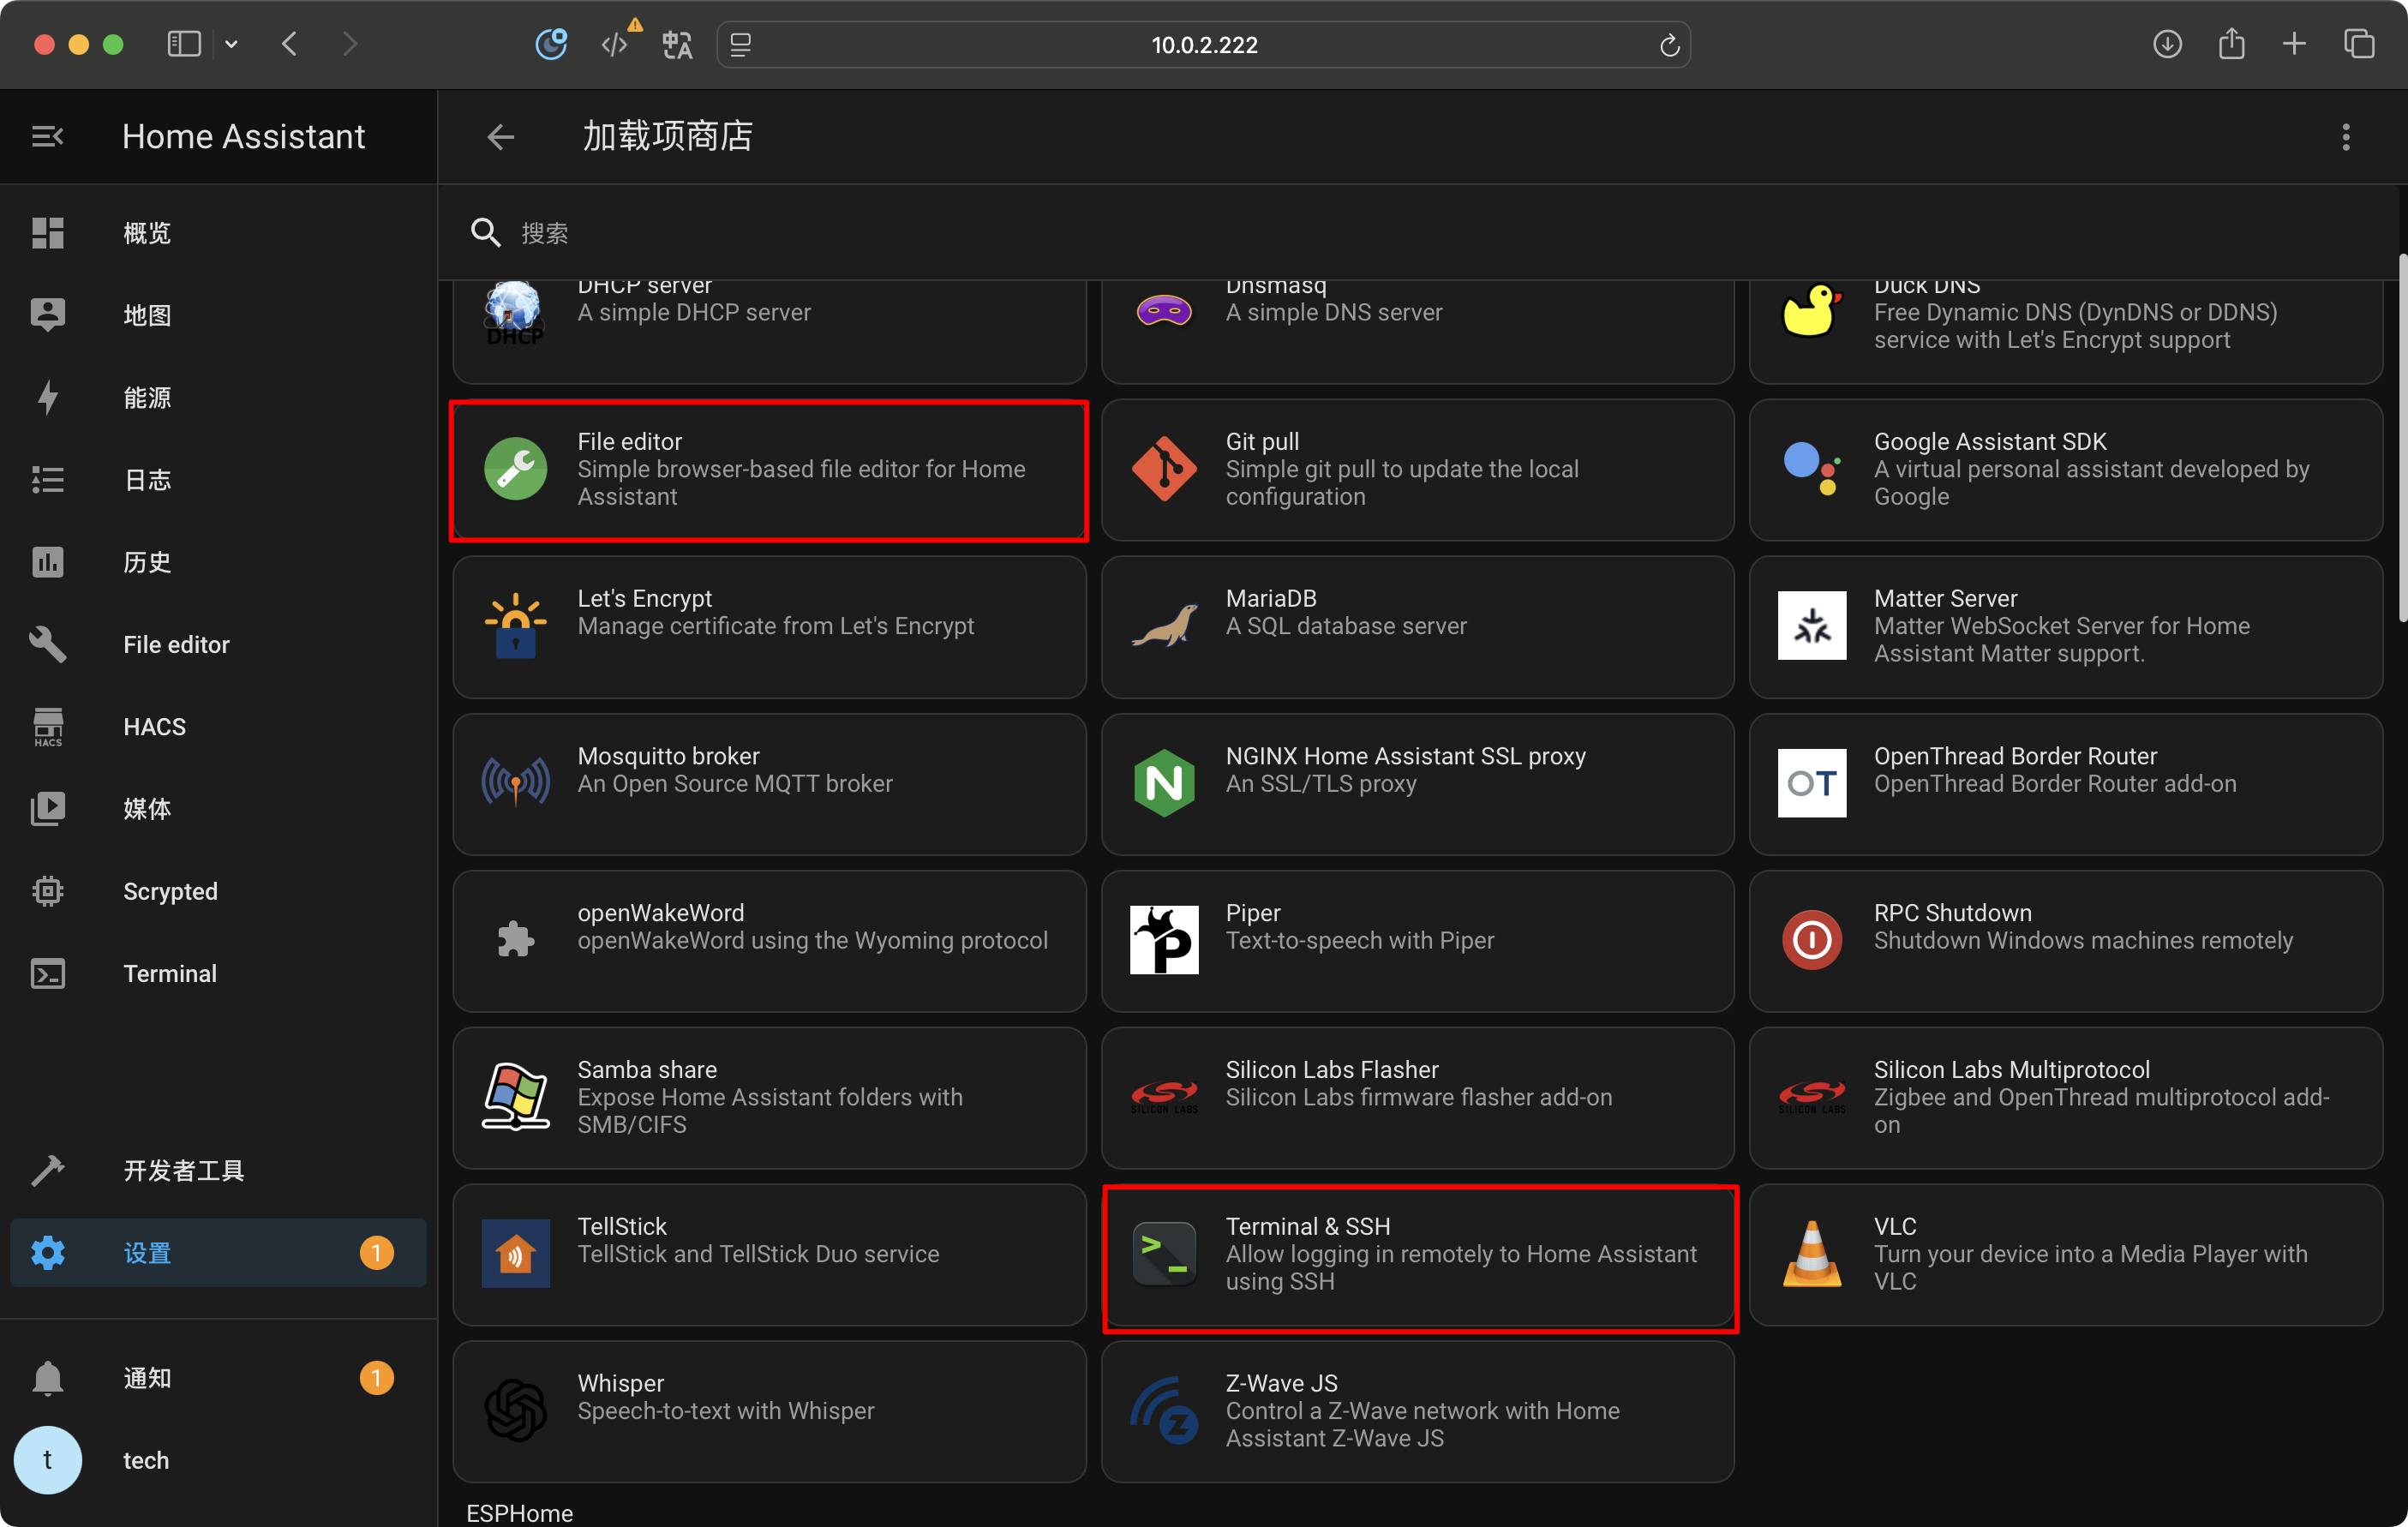Click the HACS store icon in sidebar

tap(47, 727)
